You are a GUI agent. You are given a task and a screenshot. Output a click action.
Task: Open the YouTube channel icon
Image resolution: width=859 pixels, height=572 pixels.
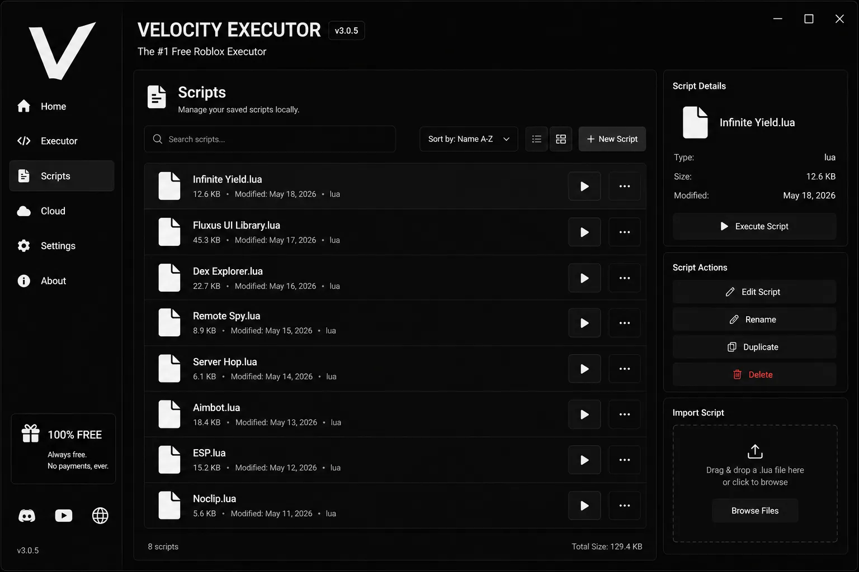tap(64, 516)
